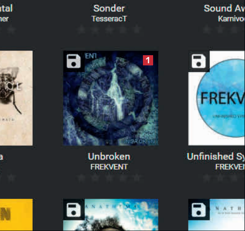
Task: Open the Sonder album title
Action: coord(109,8)
